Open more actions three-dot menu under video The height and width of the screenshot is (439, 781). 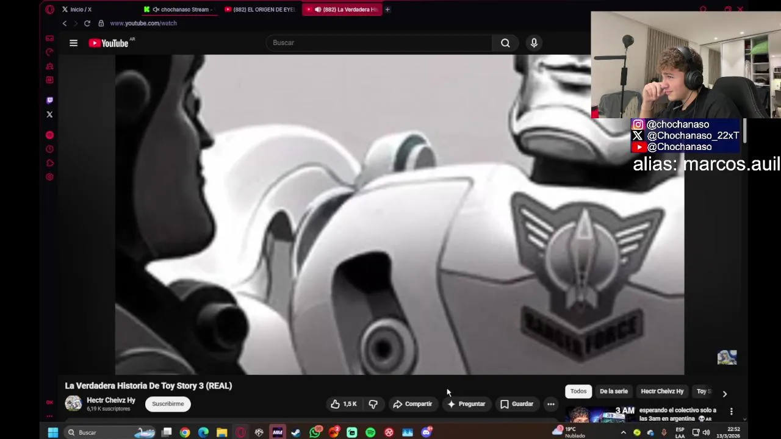pyautogui.click(x=550, y=404)
